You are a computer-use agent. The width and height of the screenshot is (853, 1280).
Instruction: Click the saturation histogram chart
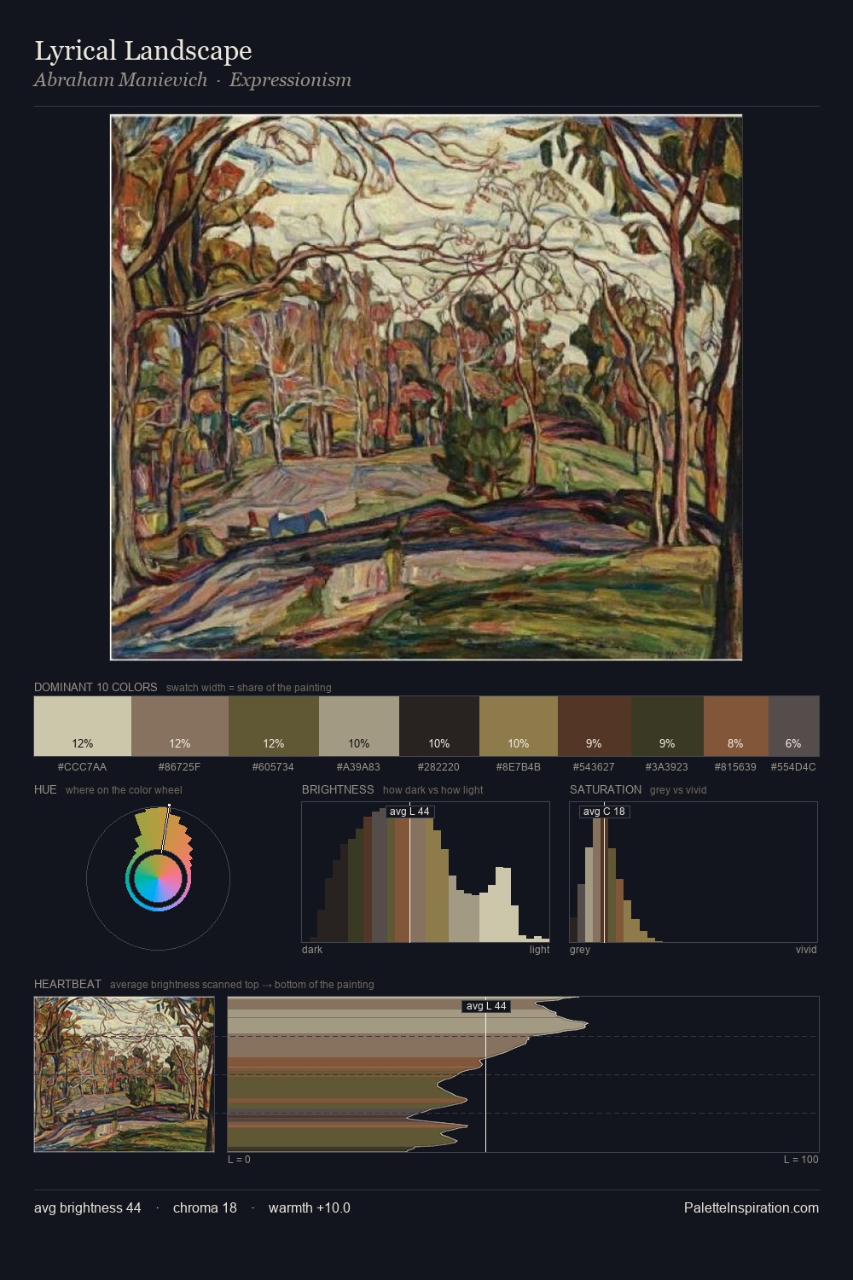[693, 872]
